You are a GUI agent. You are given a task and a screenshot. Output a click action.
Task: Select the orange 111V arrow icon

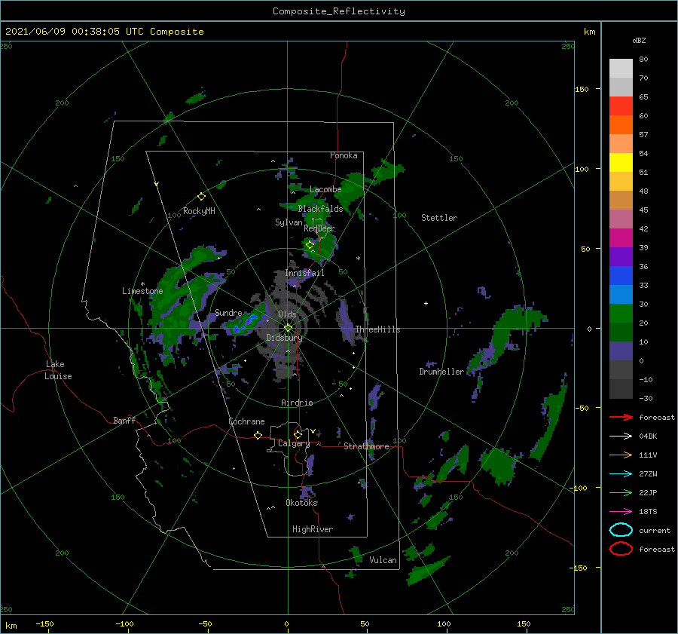[x=621, y=455]
